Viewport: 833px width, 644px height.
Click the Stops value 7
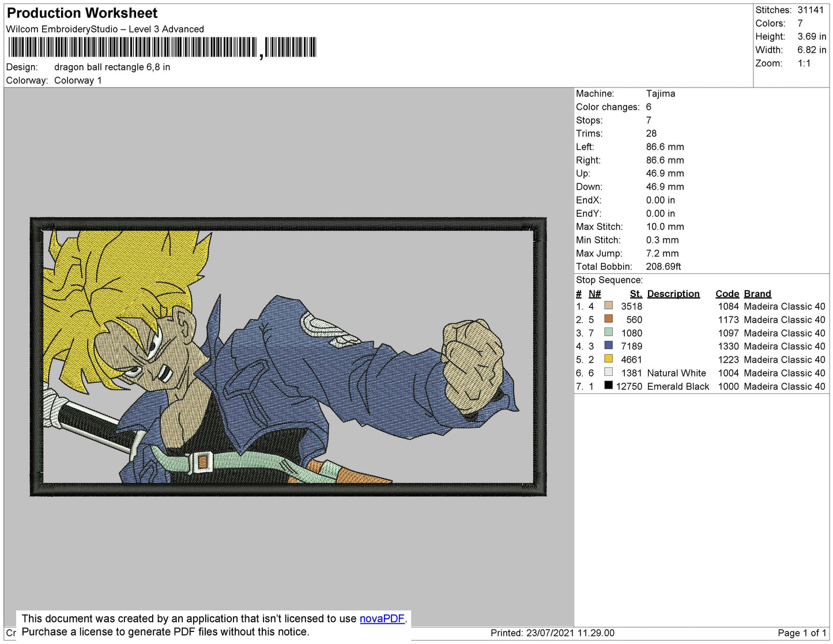649,120
